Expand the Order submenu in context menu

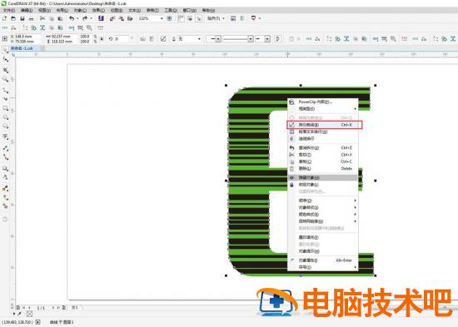tap(323, 201)
